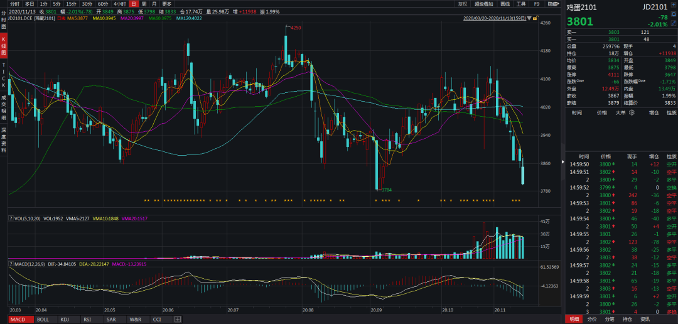Image resolution: width=678 pixels, height=324 pixels.
Task: Collapse the right quote panel arrow
Action: click(562, 162)
